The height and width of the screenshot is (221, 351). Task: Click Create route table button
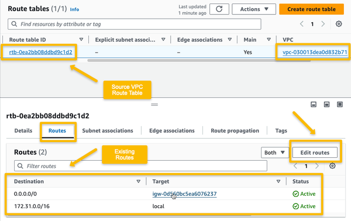[311, 9]
